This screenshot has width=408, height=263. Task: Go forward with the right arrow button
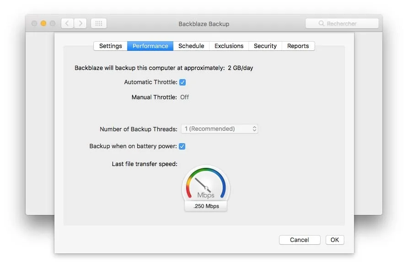pyautogui.click(x=81, y=23)
